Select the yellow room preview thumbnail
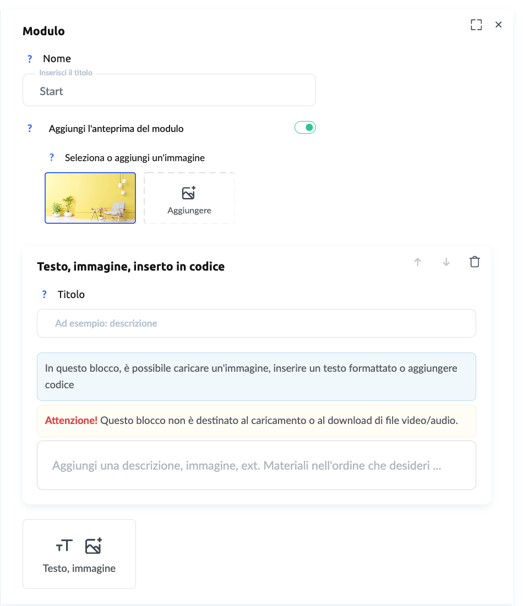The width and height of the screenshot is (523, 606). tap(90, 198)
